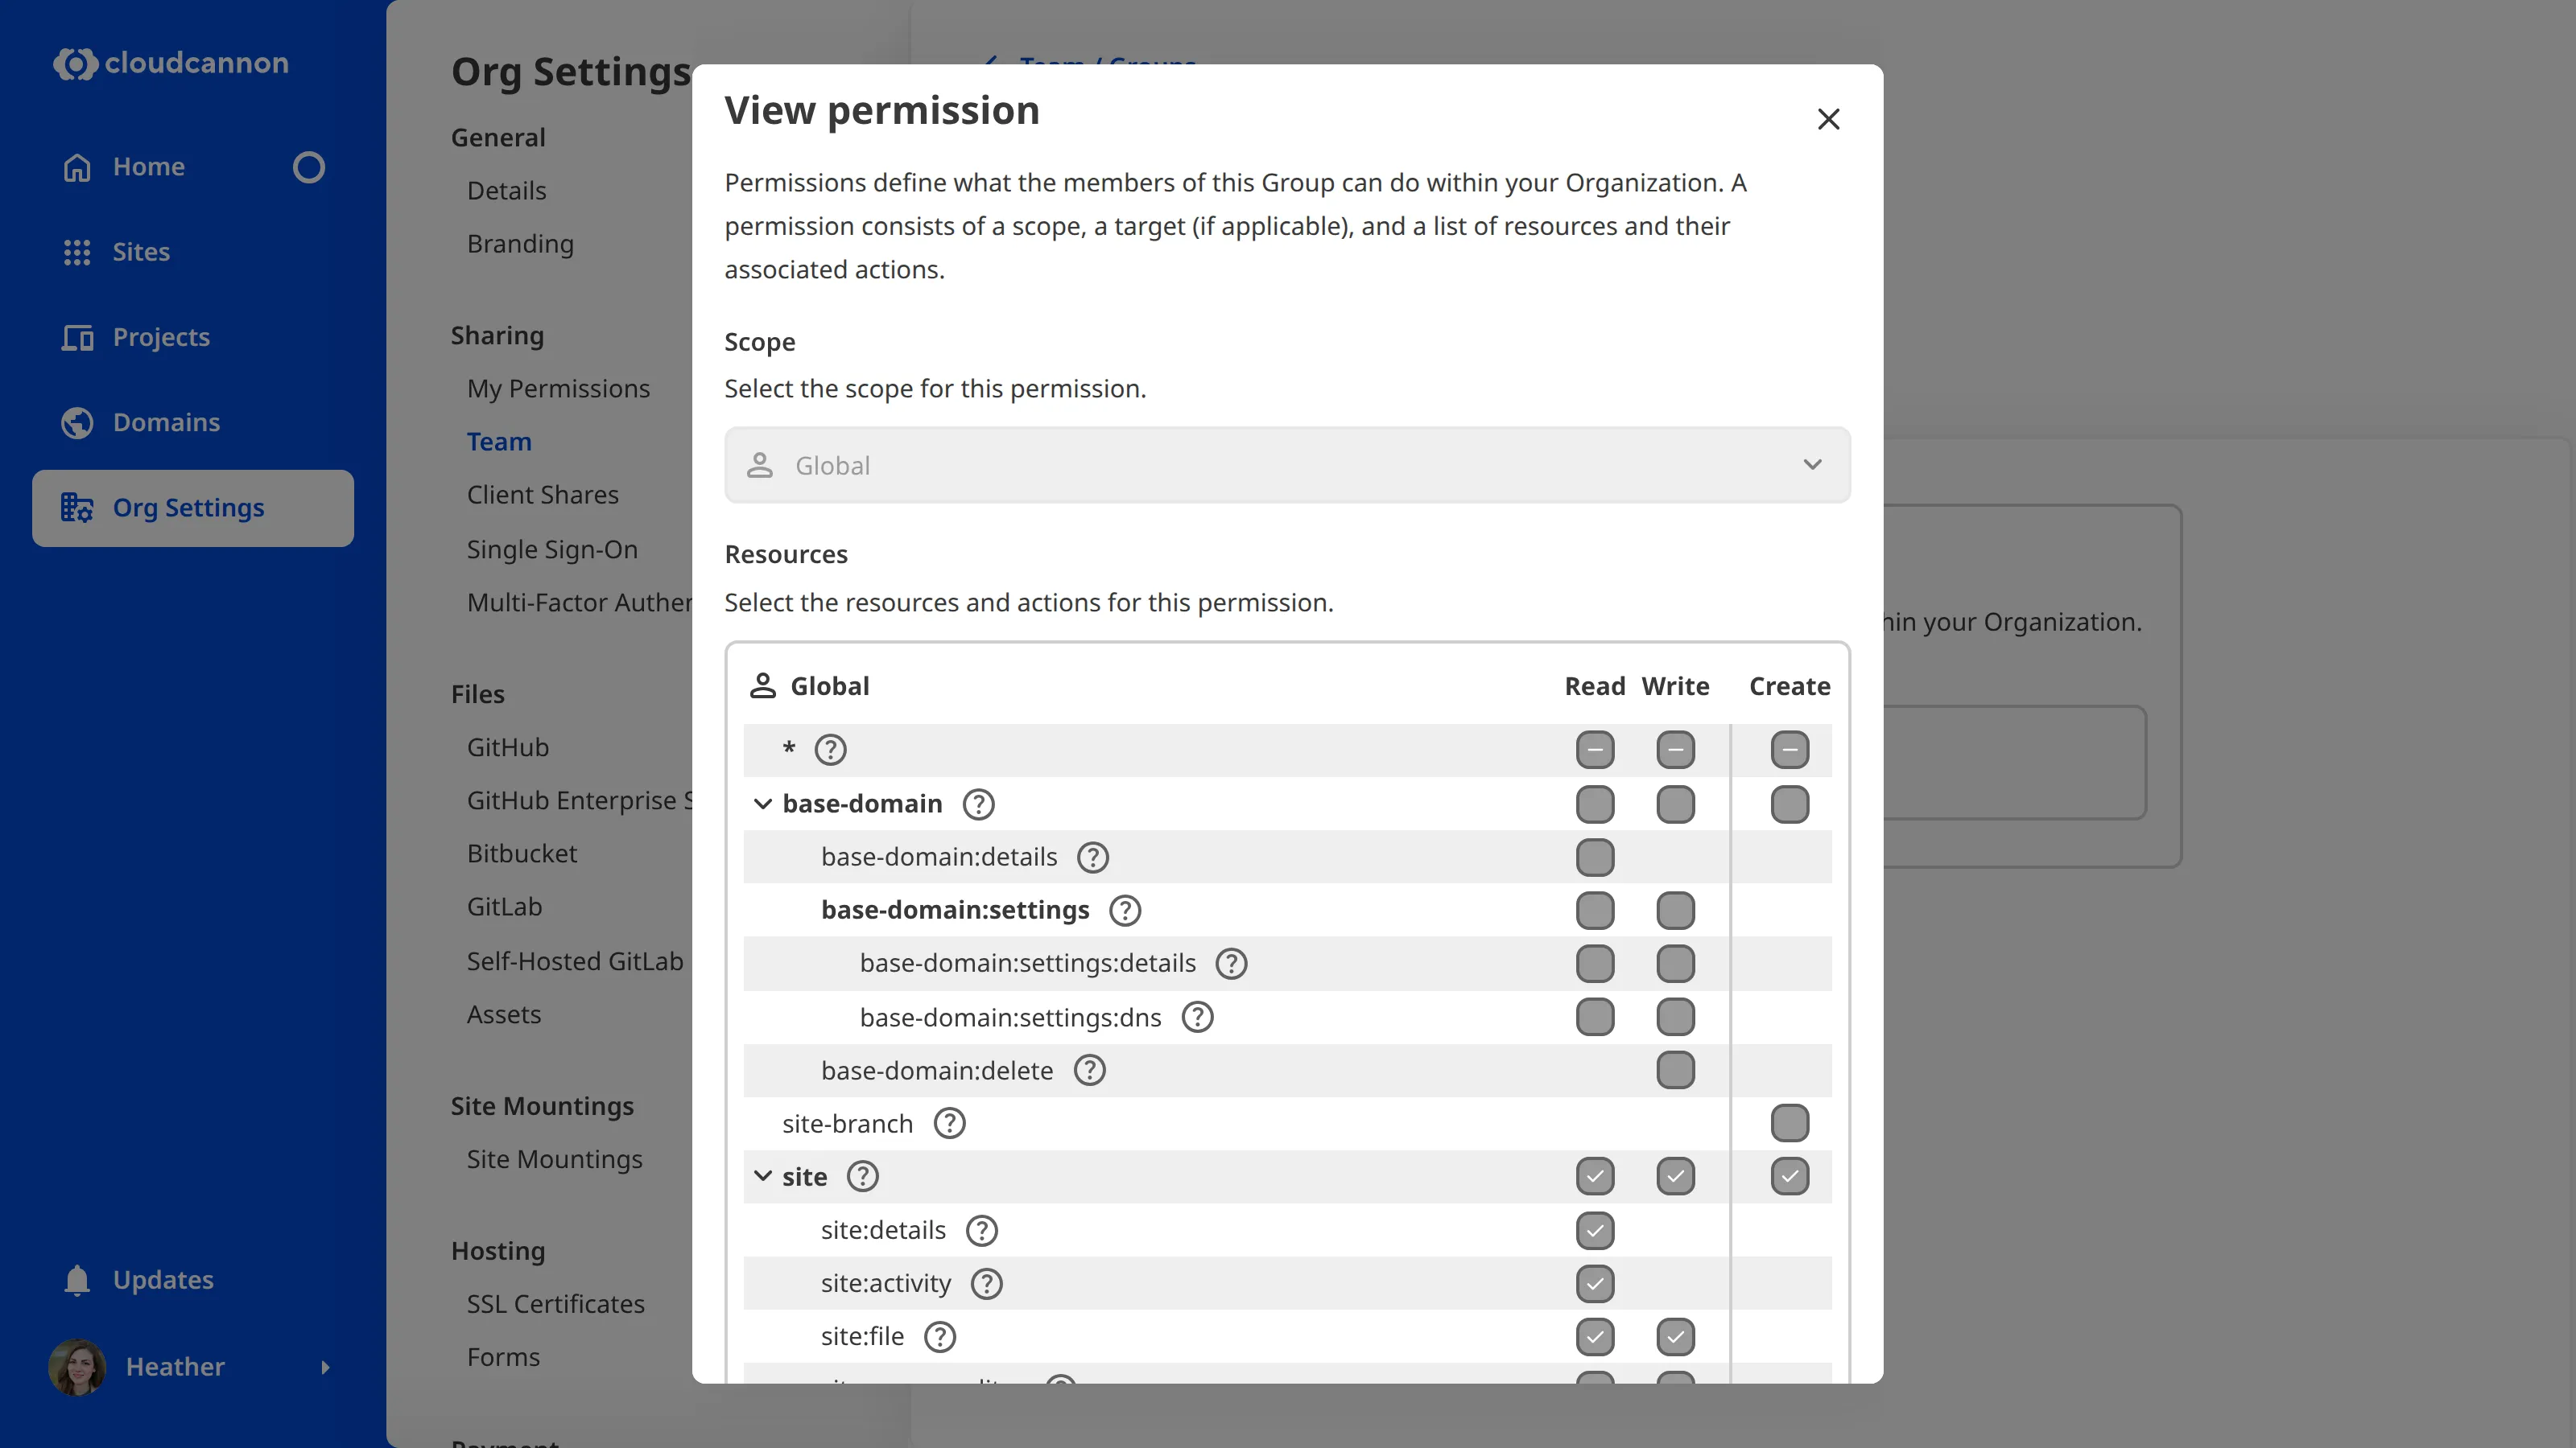Click Heather's profile avatar
The image size is (2576, 1448).
tap(77, 1367)
